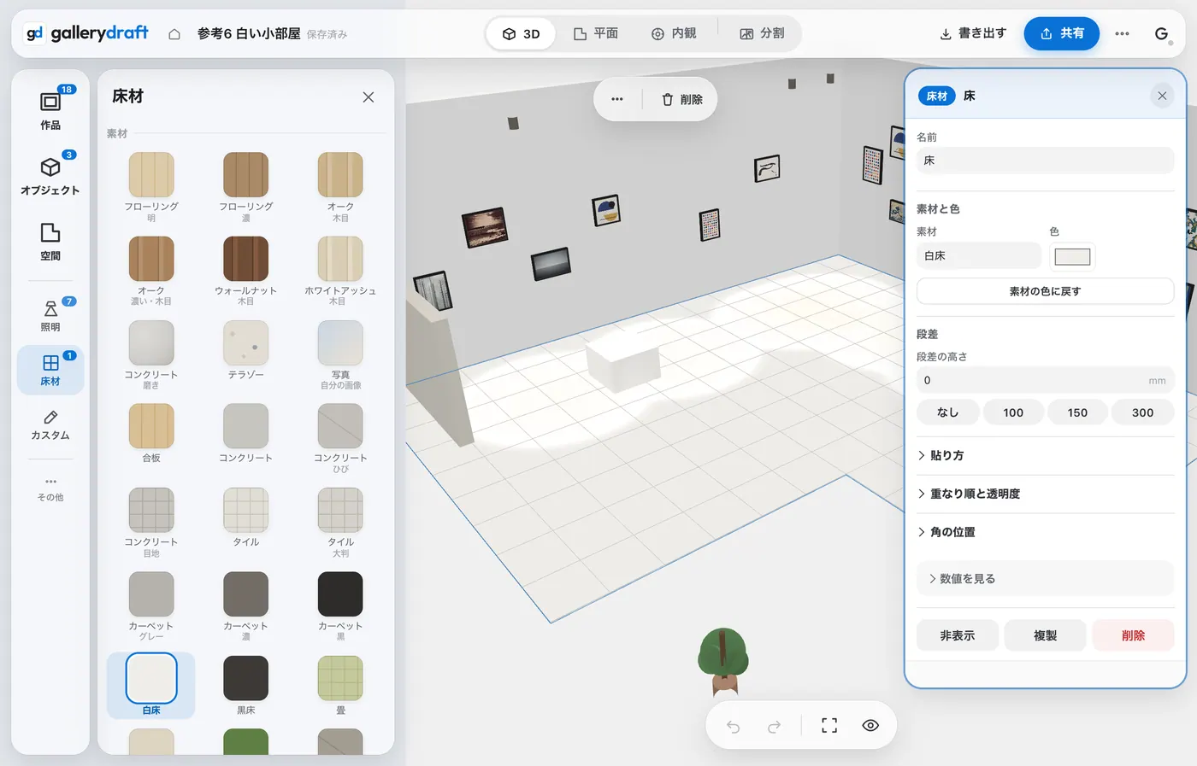Open the オブジェクト objects panel
The height and width of the screenshot is (766, 1197).
point(50,174)
